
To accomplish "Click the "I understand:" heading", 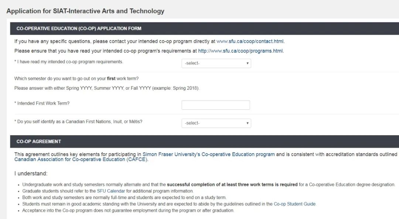I will [x=31, y=174].
